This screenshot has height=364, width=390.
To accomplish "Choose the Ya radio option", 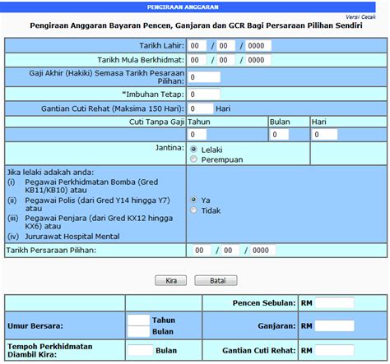I will pos(193,200).
